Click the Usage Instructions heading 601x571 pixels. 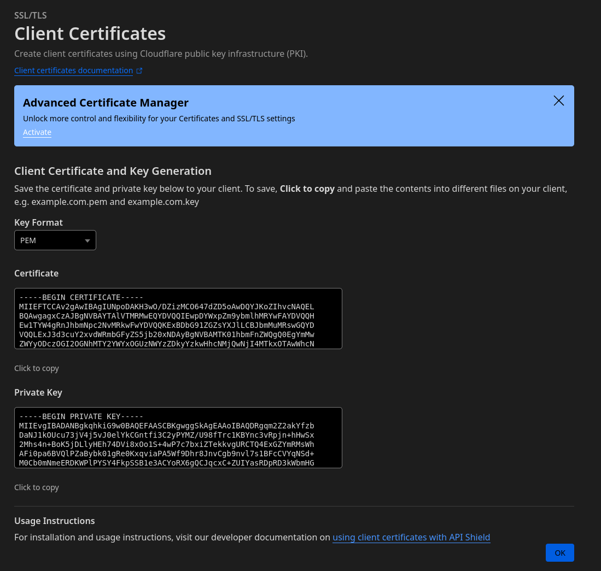click(x=55, y=521)
